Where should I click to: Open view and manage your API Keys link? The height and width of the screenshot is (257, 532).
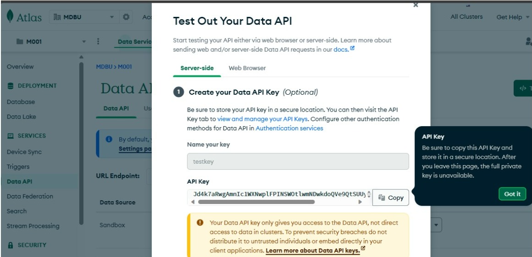tap(262, 119)
